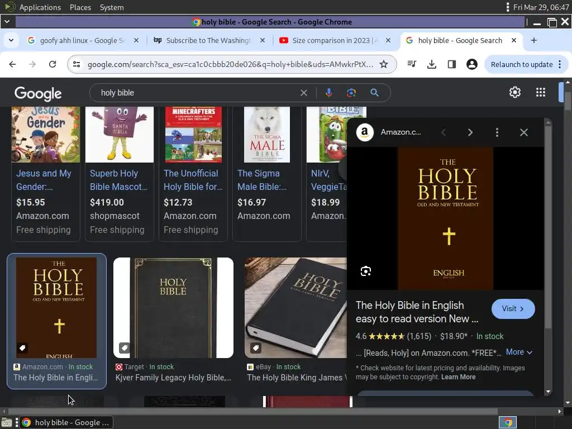
Task: Search inside image with Lens icon
Action: point(365,271)
